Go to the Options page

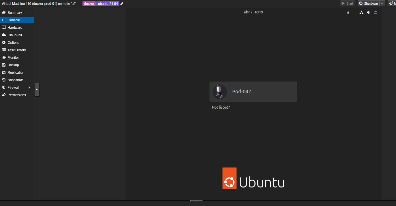click(13, 43)
